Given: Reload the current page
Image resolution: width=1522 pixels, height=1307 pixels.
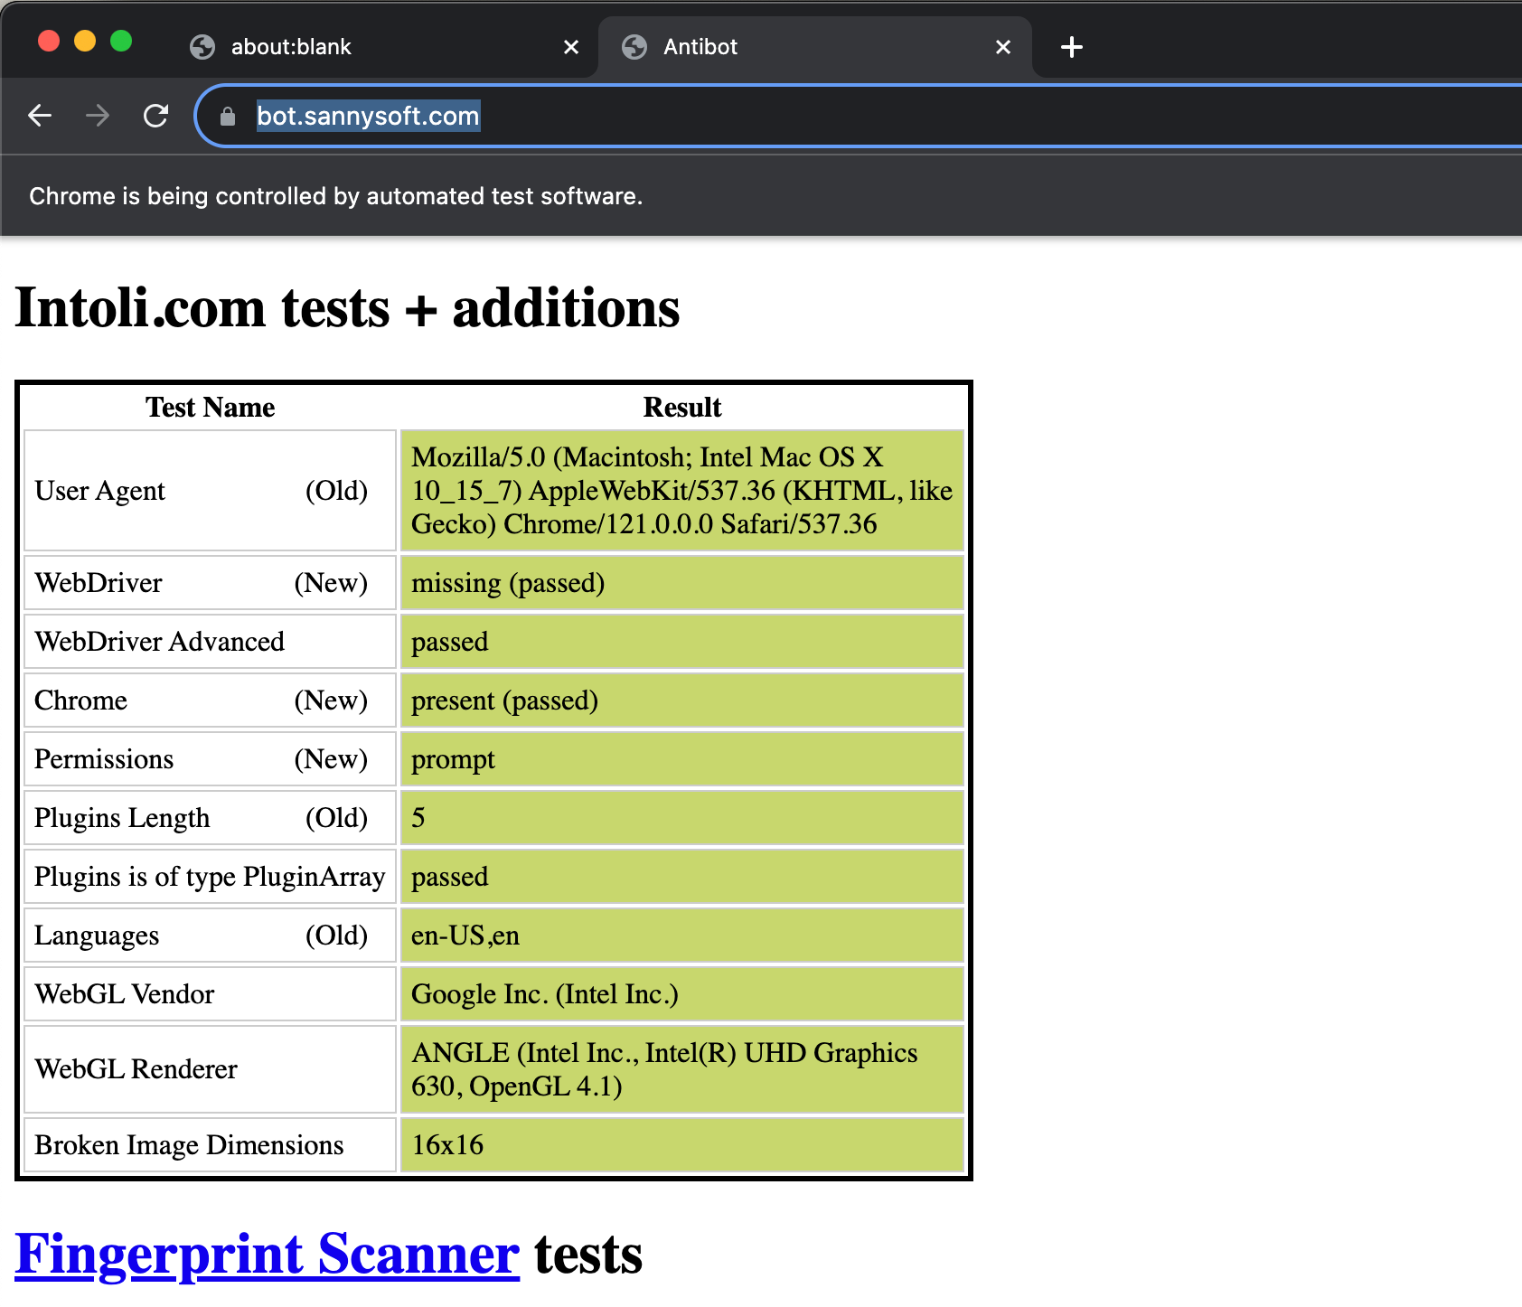Looking at the screenshot, I should (156, 116).
